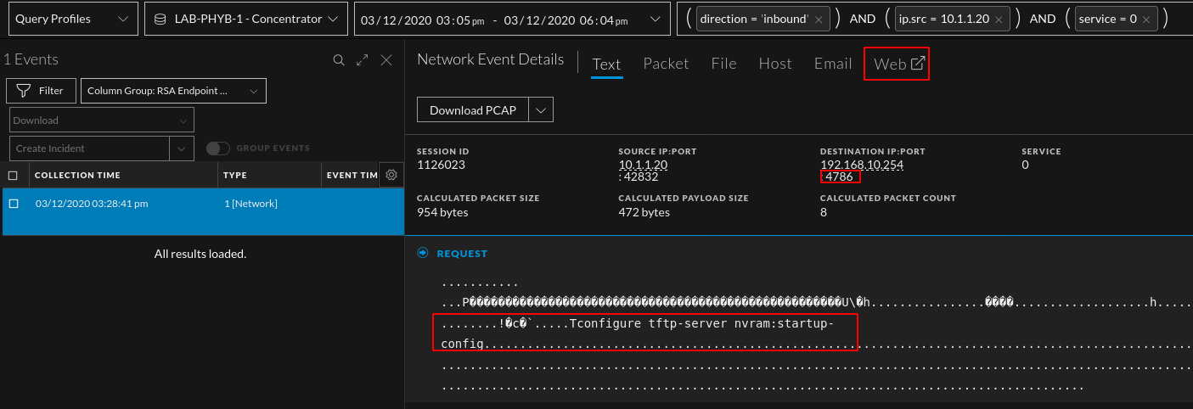Image resolution: width=1193 pixels, height=409 pixels.
Task: Check the select-all events checkbox in header
Action: click(13, 176)
